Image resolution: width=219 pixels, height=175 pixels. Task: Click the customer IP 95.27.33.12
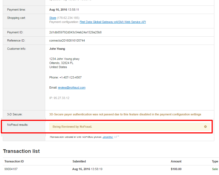point(61,98)
